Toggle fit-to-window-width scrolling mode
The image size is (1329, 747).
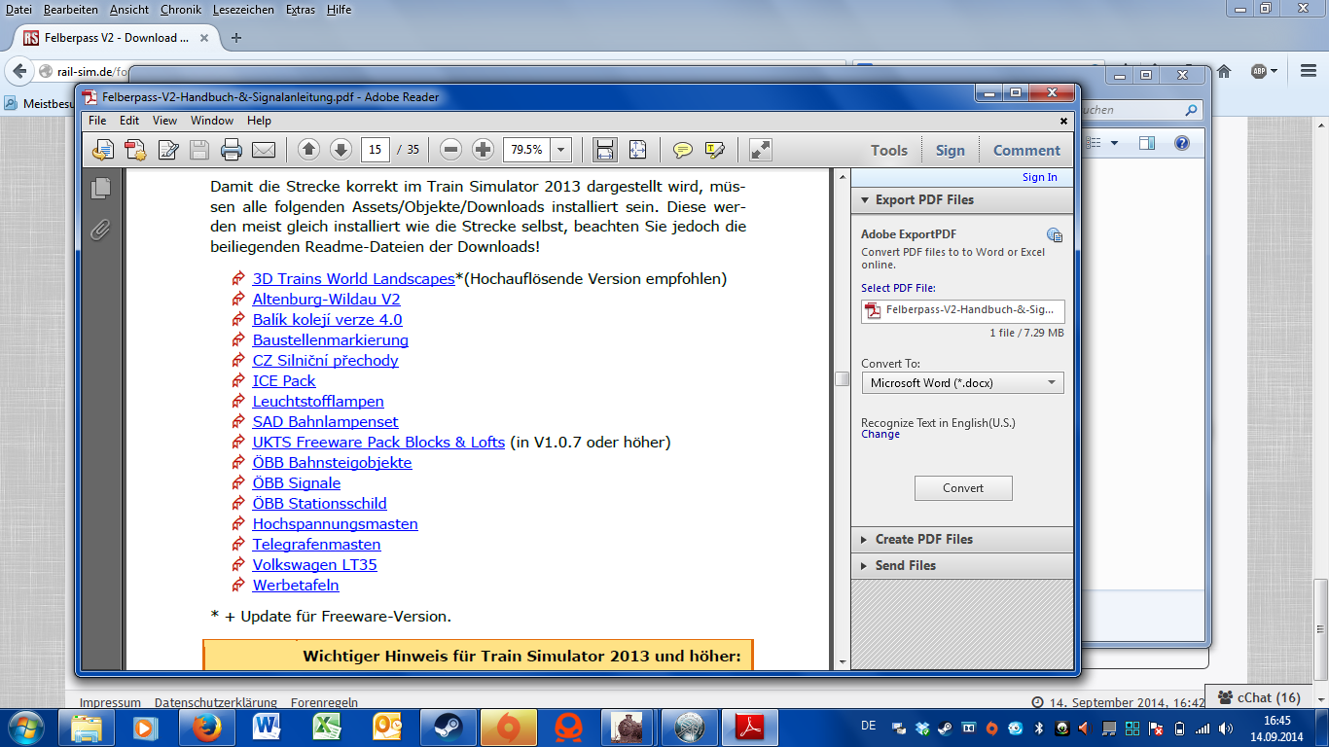pos(605,150)
